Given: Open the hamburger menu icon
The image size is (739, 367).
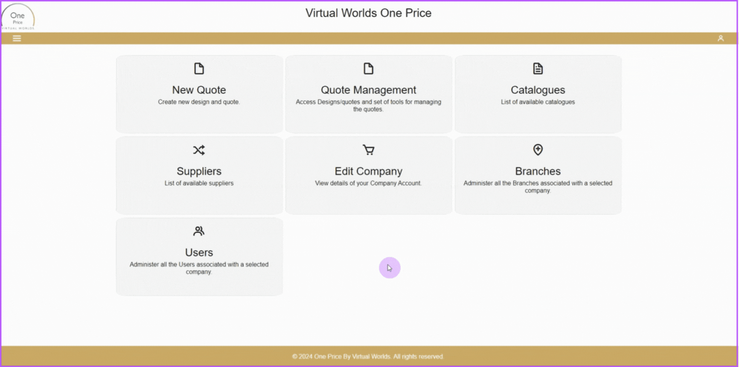Looking at the screenshot, I should coord(17,38).
